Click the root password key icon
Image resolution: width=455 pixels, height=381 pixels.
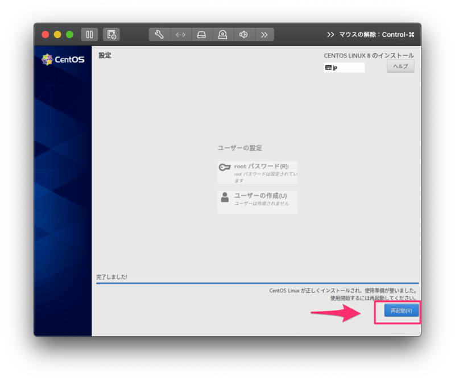[x=225, y=167]
